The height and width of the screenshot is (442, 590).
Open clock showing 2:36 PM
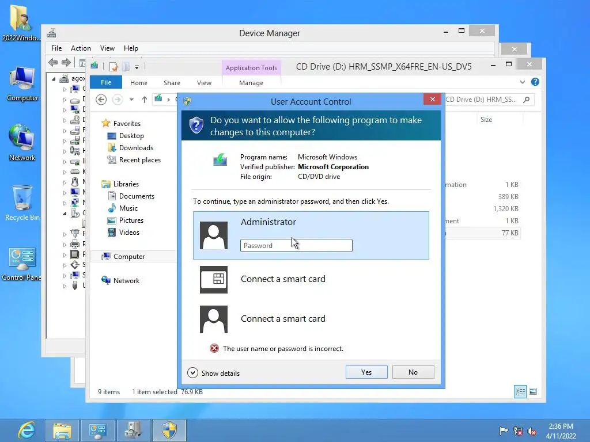pyautogui.click(x=561, y=431)
